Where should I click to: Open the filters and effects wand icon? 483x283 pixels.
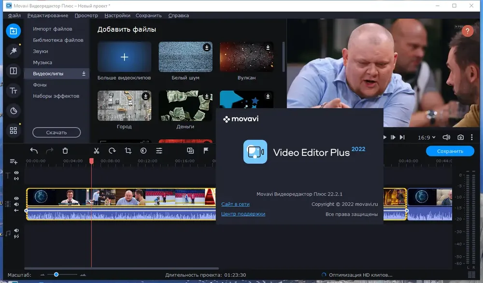pyautogui.click(x=13, y=51)
